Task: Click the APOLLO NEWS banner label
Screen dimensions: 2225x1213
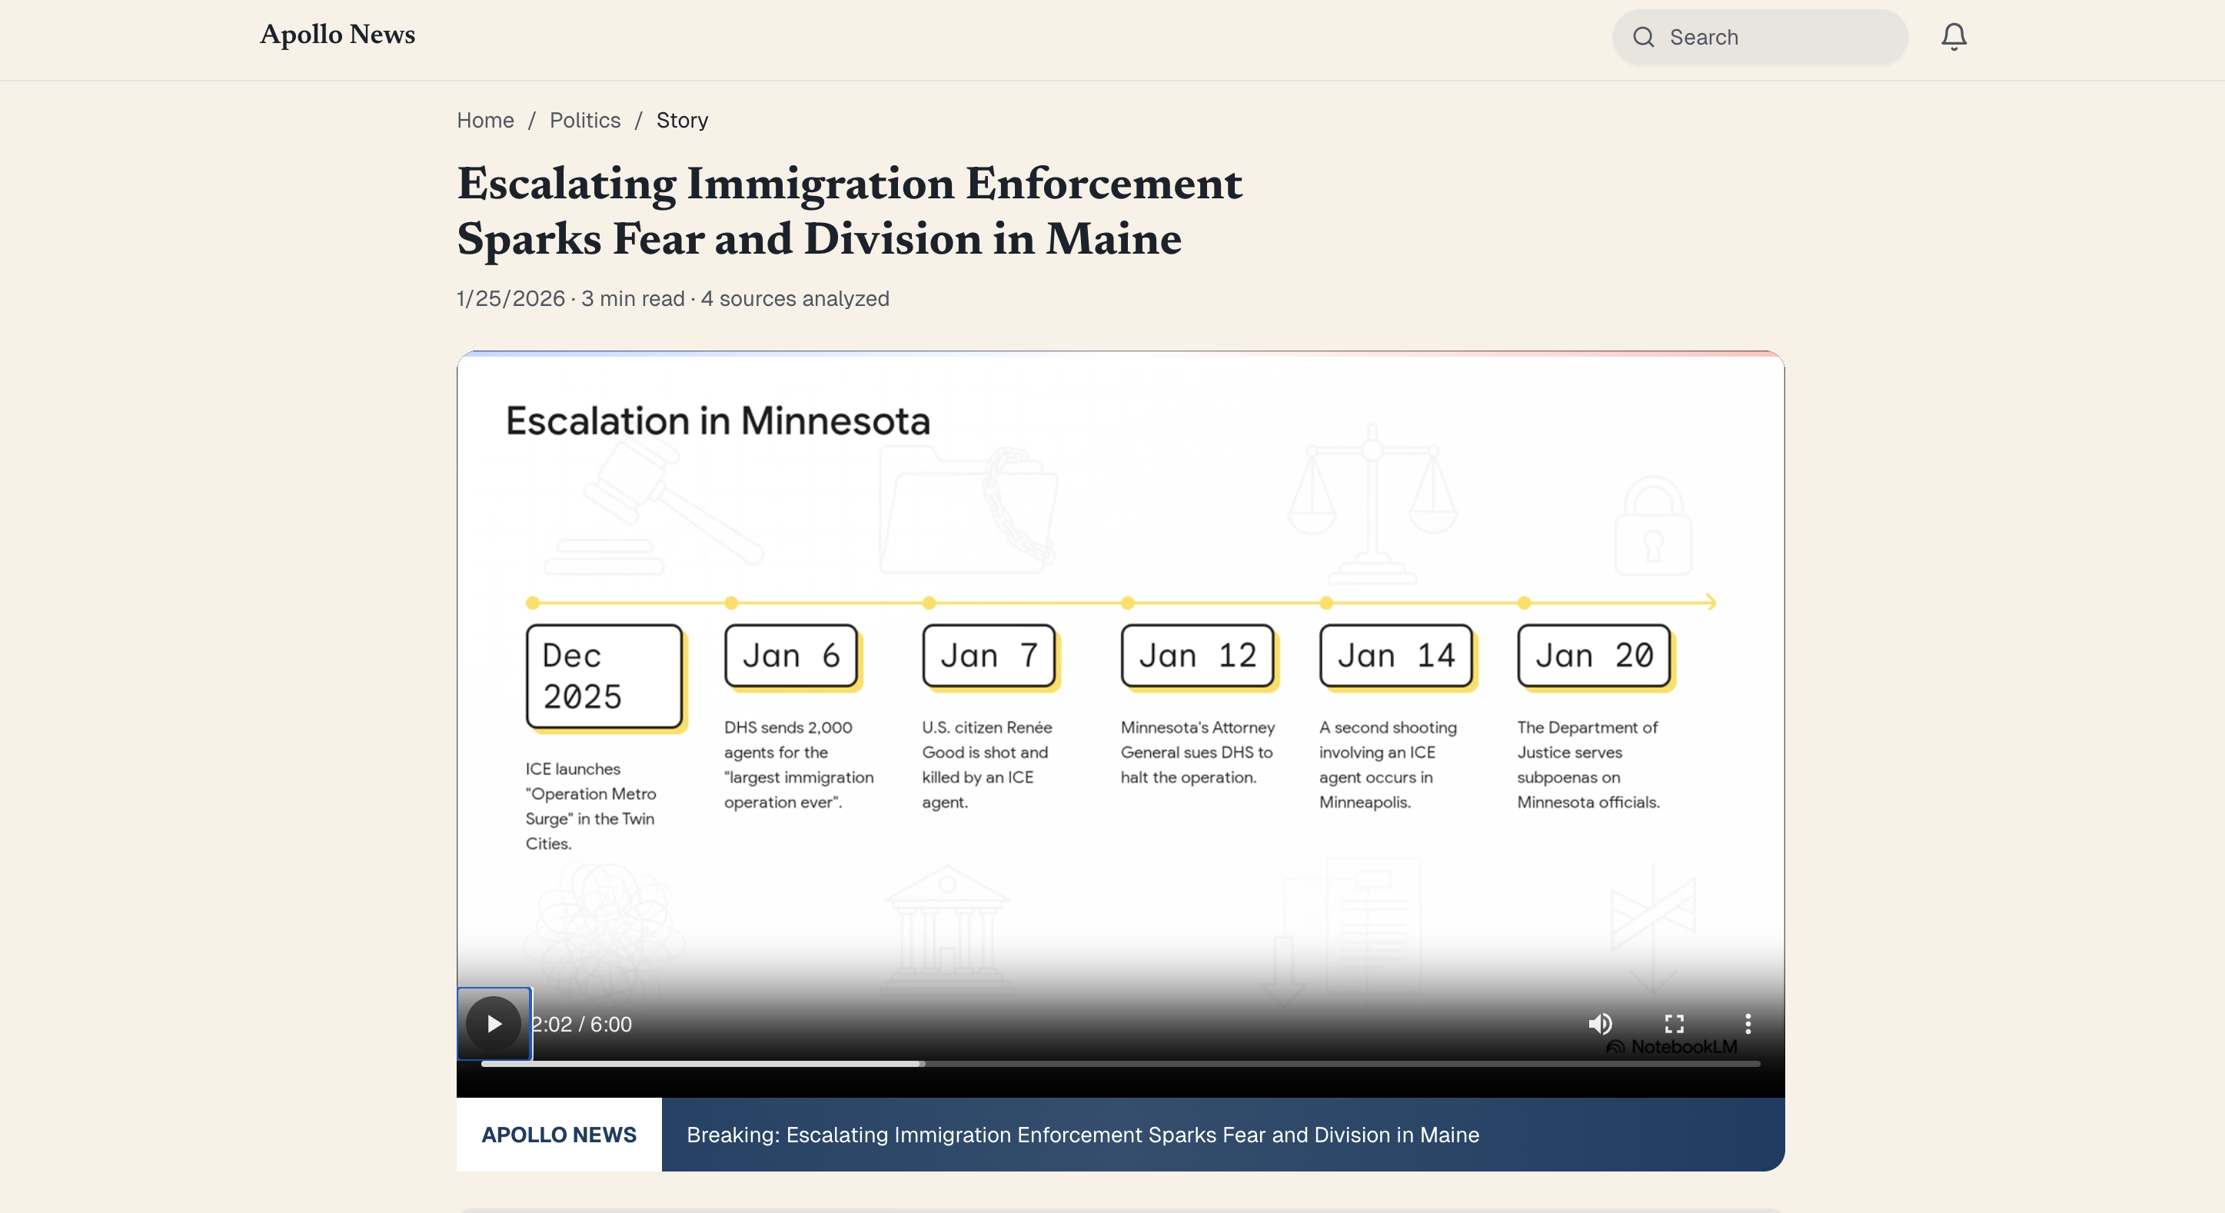Action: 559,1135
